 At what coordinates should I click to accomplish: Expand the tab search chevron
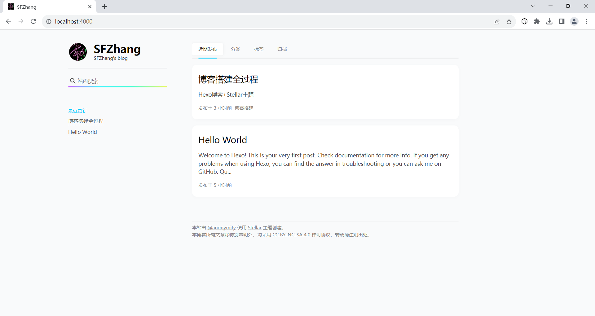[533, 6]
